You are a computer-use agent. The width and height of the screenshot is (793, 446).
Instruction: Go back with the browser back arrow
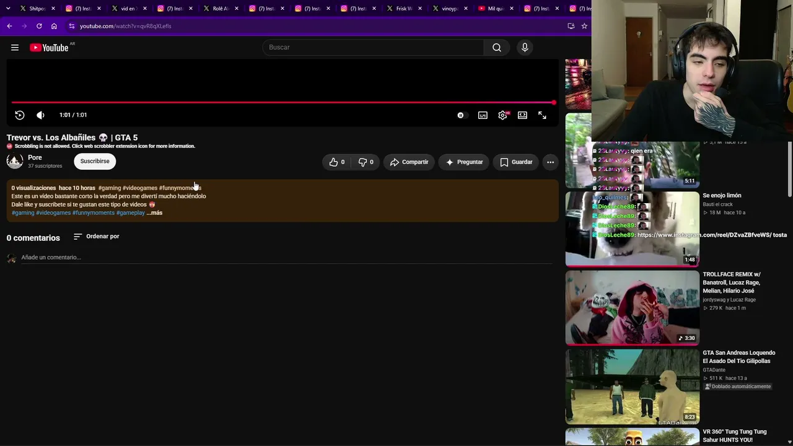[9, 26]
